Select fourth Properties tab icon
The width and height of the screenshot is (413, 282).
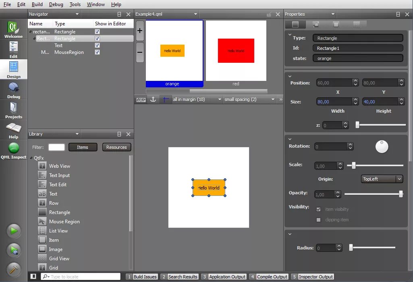coord(356,25)
